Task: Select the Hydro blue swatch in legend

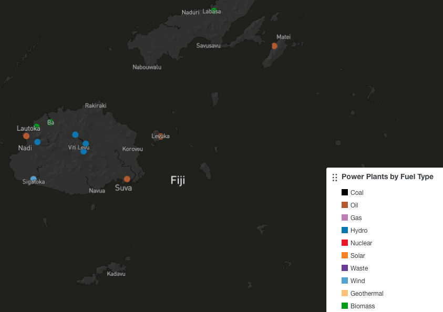Action: (345, 231)
